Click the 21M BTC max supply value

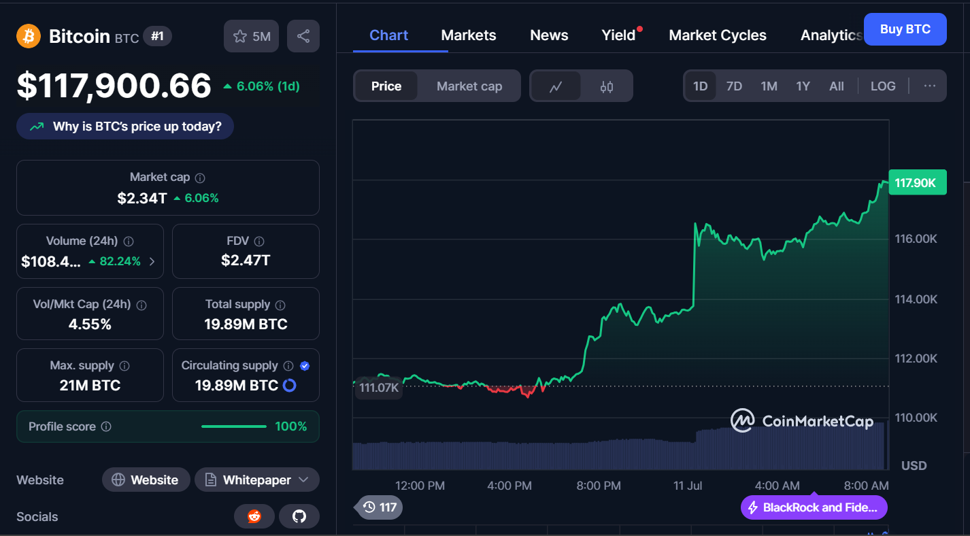pos(90,386)
